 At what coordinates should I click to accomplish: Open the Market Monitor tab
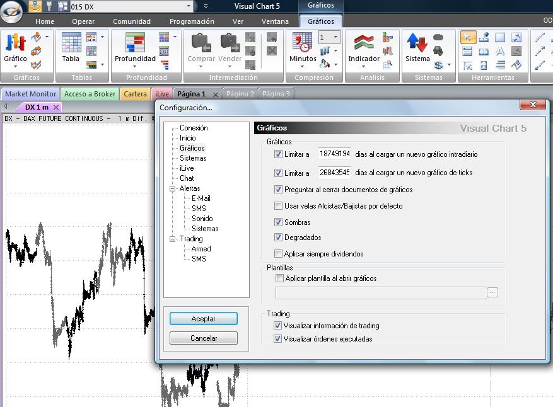pyautogui.click(x=31, y=94)
